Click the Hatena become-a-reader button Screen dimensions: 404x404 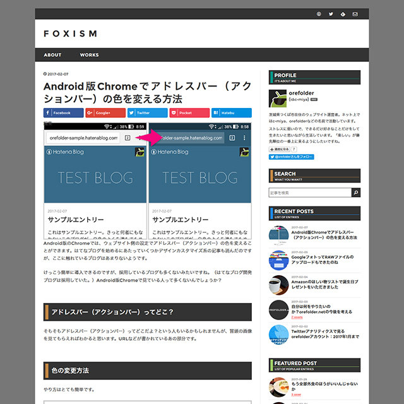click(279, 149)
